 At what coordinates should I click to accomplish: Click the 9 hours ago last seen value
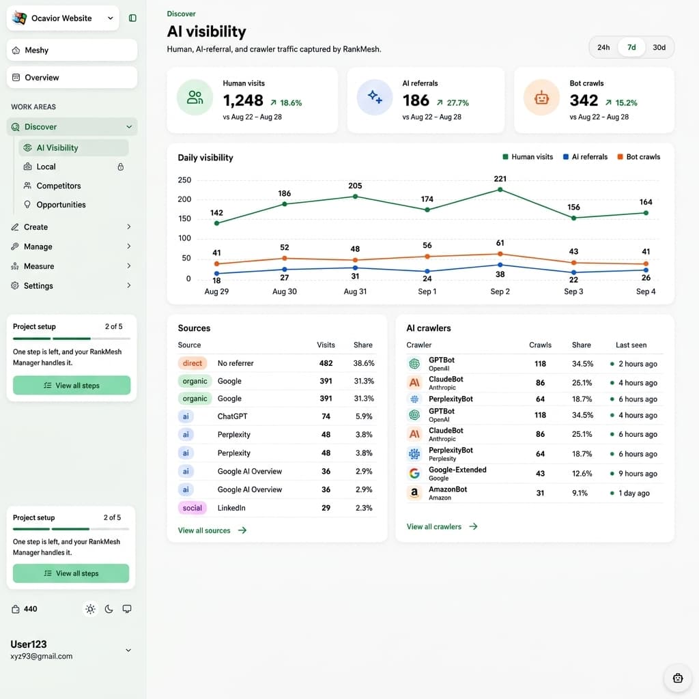pos(638,474)
